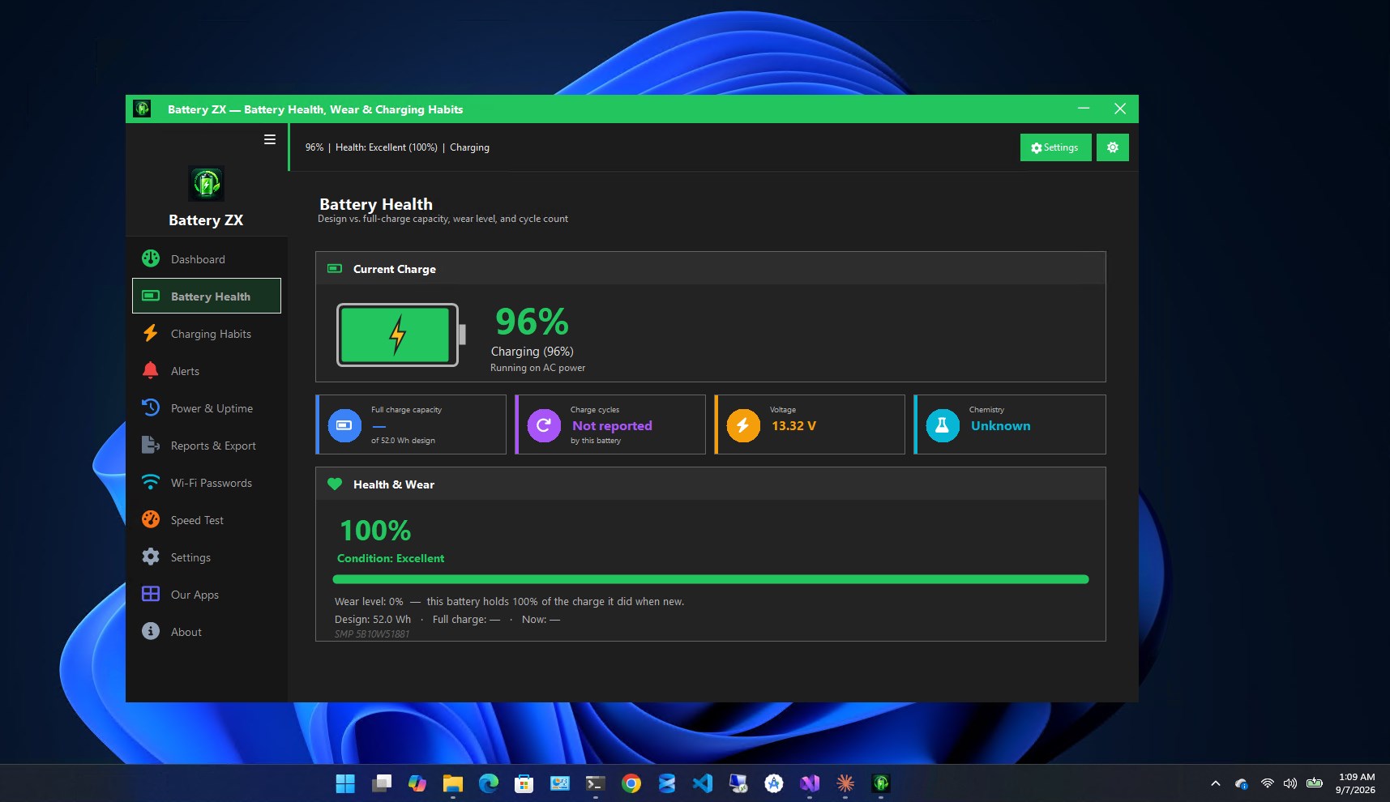This screenshot has width=1390, height=802.
Task: Click the Power & Uptime clock icon
Action: [x=151, y=407]
